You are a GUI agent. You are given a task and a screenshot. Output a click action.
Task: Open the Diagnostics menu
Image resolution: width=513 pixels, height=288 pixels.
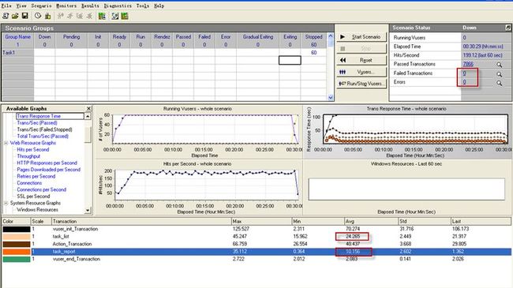(118, 6)
